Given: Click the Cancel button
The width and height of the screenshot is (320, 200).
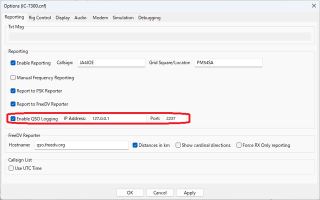Looking at the screenshot, I should tap(160, 192).
